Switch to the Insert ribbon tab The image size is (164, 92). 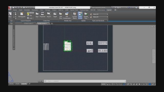tap(20, 10)
